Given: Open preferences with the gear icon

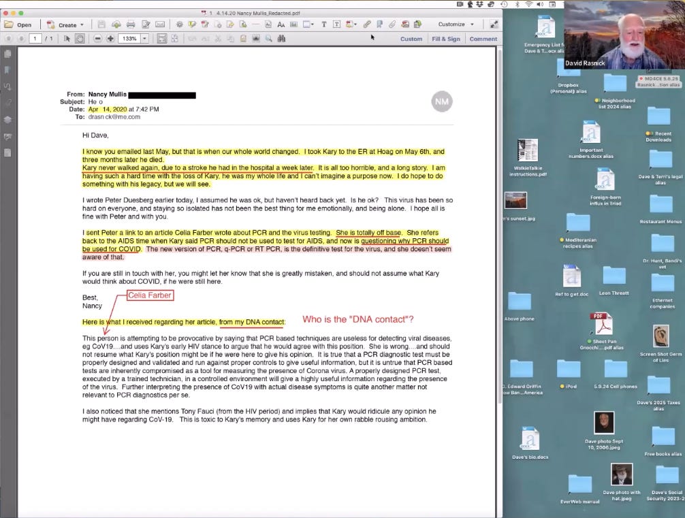Looking at the screenshot, I should coord(179,25).
